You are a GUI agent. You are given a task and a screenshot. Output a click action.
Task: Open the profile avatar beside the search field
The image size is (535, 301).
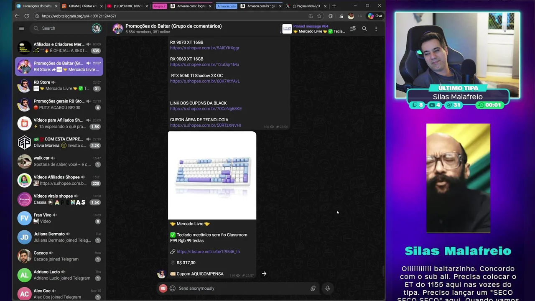(97, 28)
